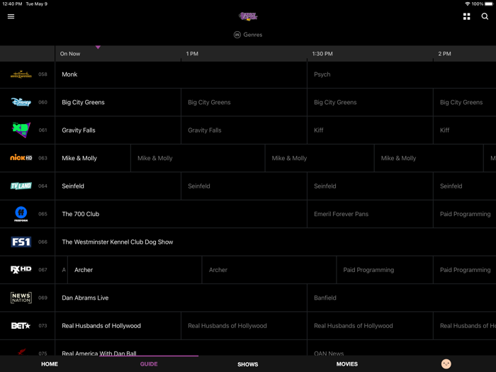Open the profile avatar icon

point(446,363)
